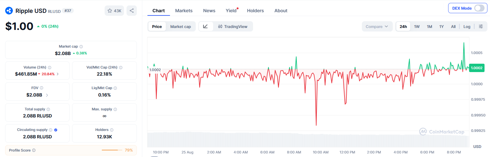Click the FDV info icon
Screen dimensions: 490x157
click(42, 88)
